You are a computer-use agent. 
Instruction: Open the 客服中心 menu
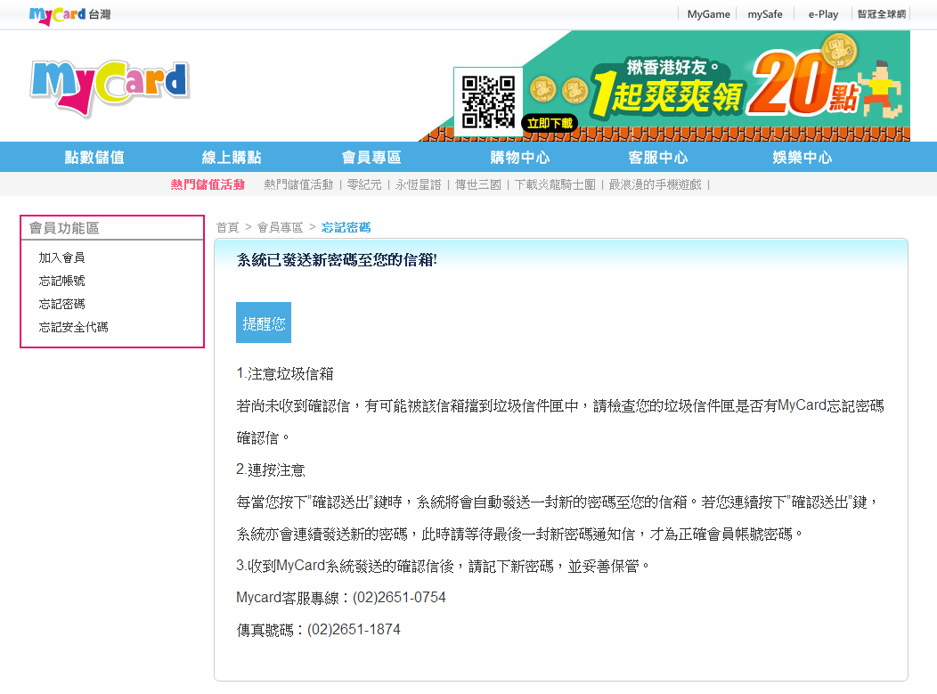657,157
